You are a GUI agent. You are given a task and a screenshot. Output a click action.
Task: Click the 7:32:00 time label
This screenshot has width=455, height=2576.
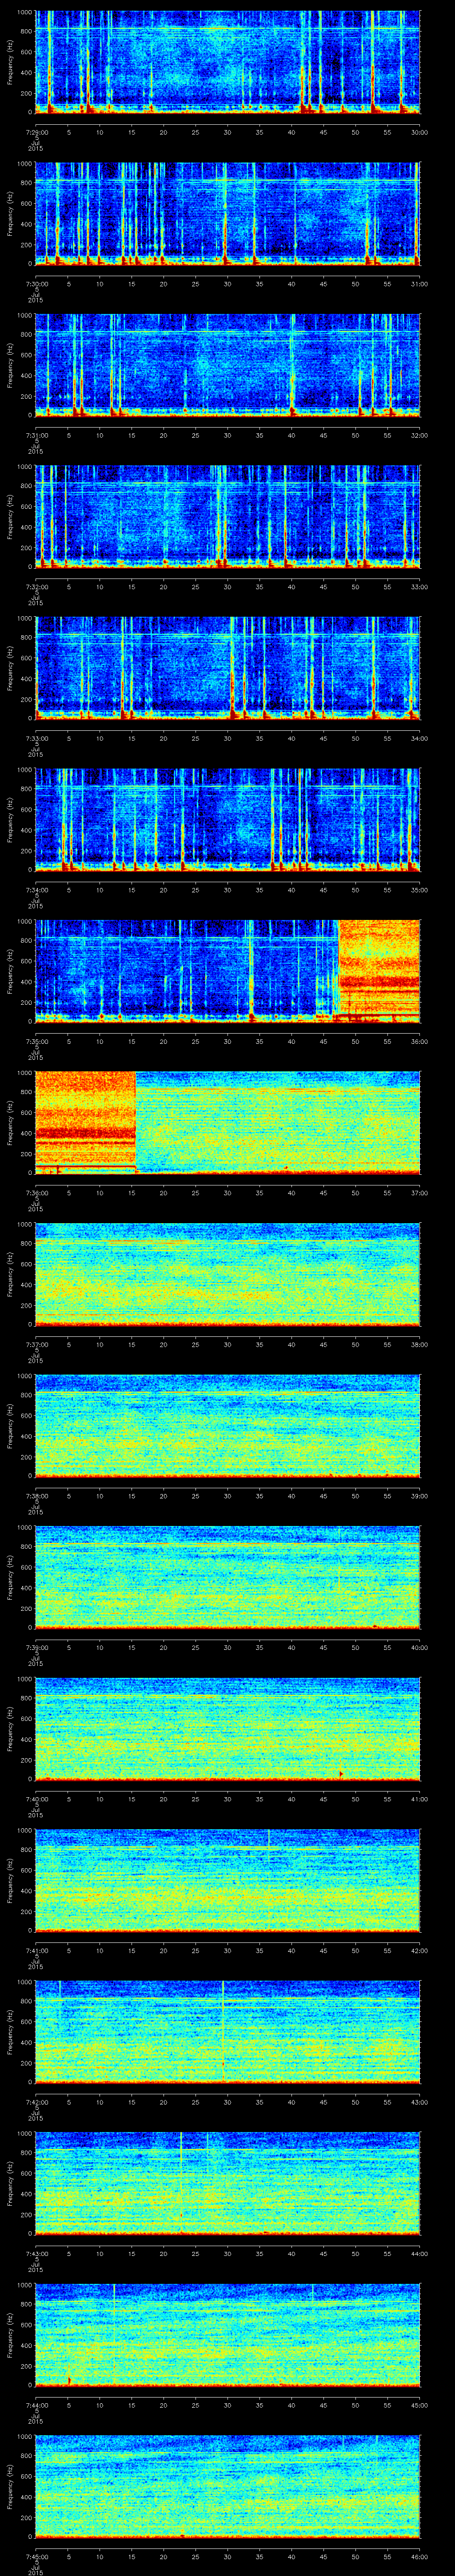36,586
